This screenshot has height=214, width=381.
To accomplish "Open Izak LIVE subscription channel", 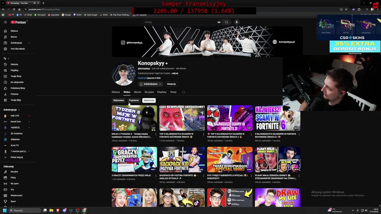I will (x=15, y=116).
